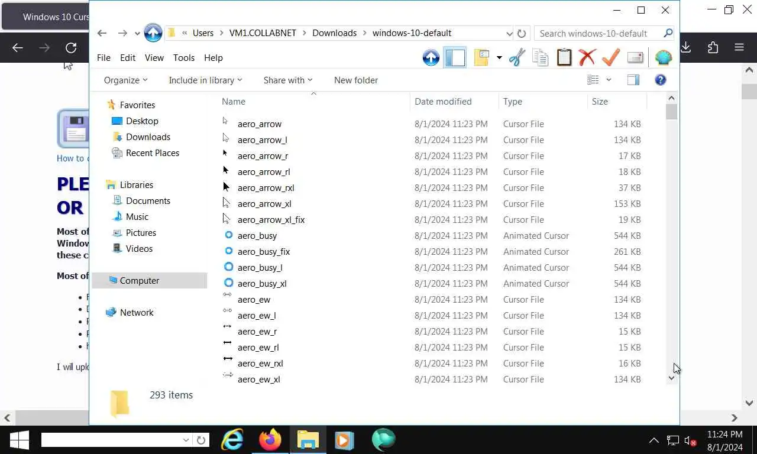757x454 pixels.
Task: Sort by the Type column header
Action: click(543, 102)
